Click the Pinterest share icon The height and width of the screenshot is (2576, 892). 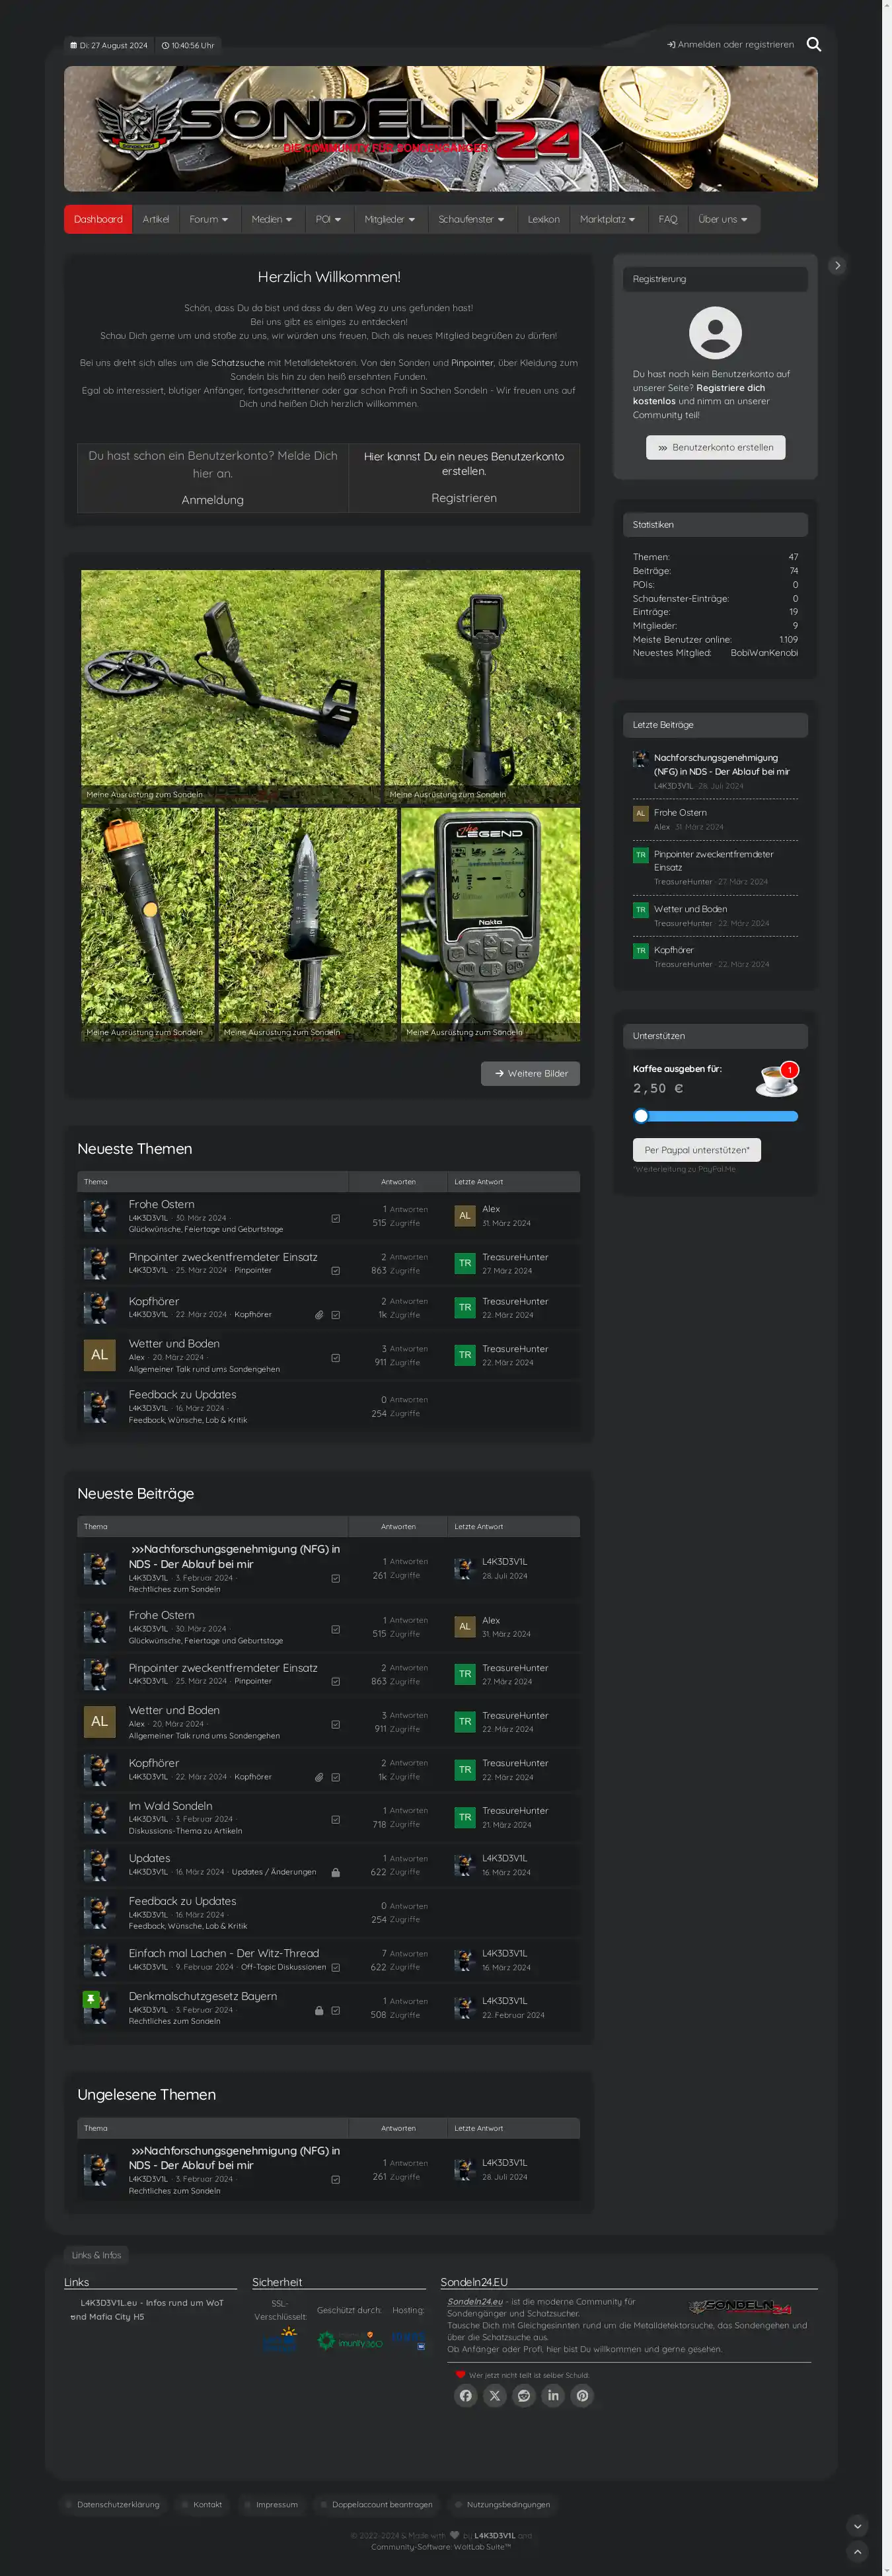click(x=582, y=2395)
